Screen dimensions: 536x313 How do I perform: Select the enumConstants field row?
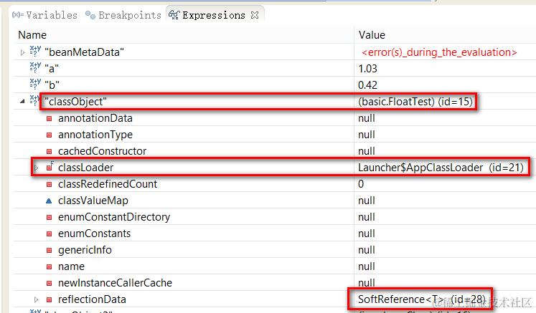coord(275,233)
